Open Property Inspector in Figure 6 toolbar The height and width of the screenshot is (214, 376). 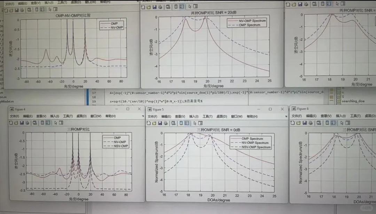tap(348, 123)
